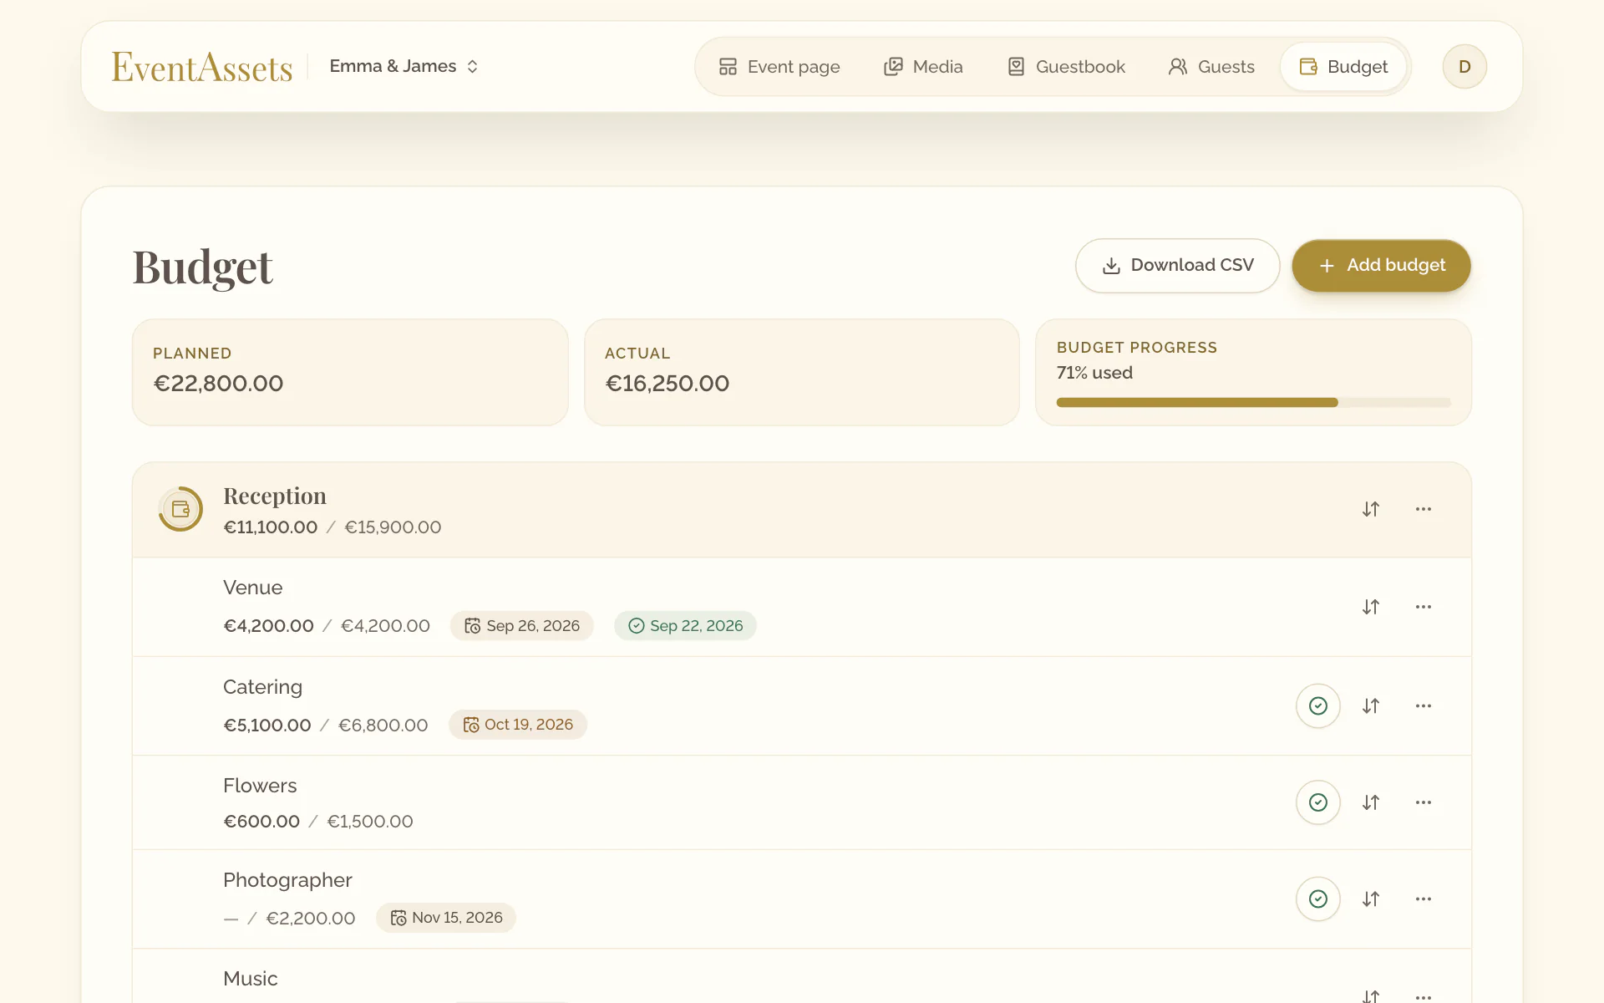1604x1003 pixels.
Task: Mark Photographer as paid
Action: point(1318,899)
